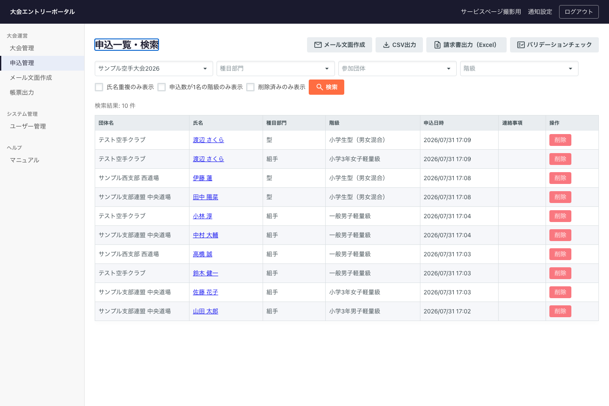
Task: Click the 大会エントリーポータル title
Action: [42, 12]
